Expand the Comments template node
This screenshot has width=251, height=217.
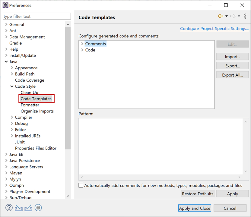[x=82, y=43]
